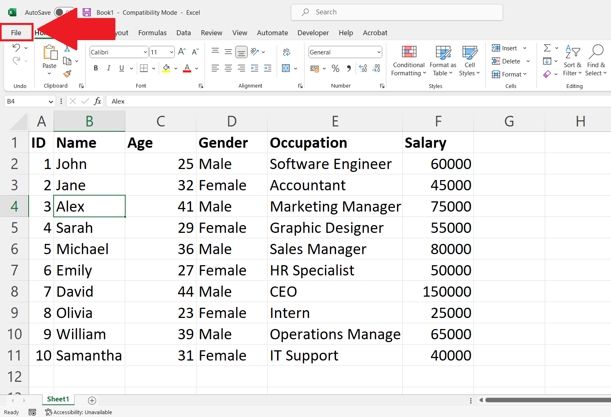The height and width of the screenshot is (417, 611).
Task: Click the Find & Select icon
Action: click(x=596, y=61)
